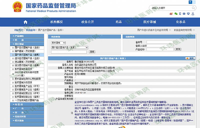
Task: Click the search magnifier icon
Action: coord(193,8)
